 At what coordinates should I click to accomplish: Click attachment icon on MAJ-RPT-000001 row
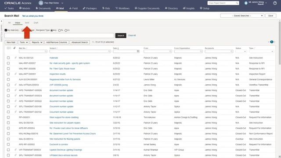pos(15,74)
